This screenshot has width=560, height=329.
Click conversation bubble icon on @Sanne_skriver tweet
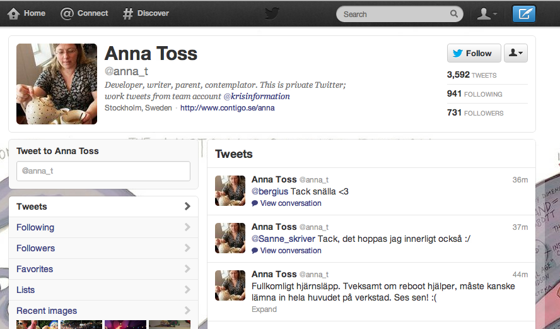coord(255,251)
